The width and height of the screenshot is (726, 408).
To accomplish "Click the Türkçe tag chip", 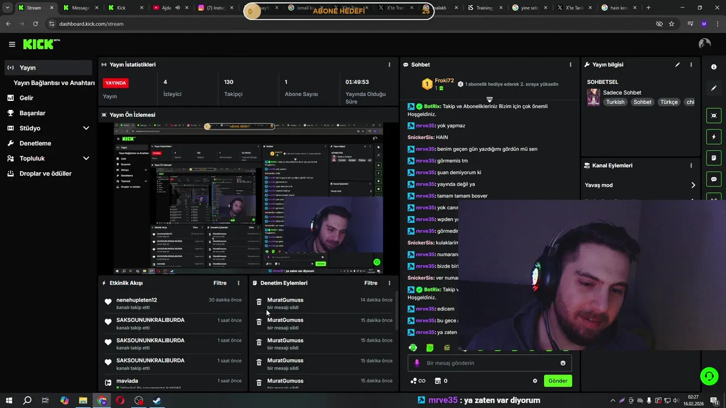I will [x=669, y=102].
